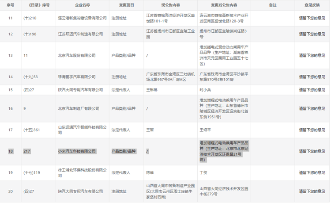The height and width of the screenshot is (203, 331).
Task: Click the 变更项目 column header
Action: coord(126,5)
